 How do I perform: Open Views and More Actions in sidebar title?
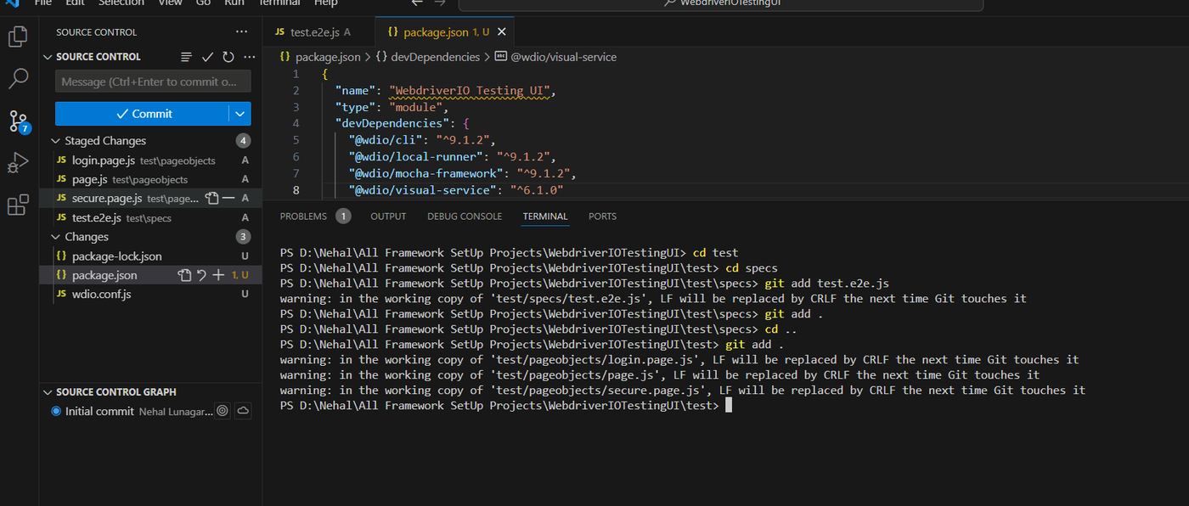click(x=242, y=31)
